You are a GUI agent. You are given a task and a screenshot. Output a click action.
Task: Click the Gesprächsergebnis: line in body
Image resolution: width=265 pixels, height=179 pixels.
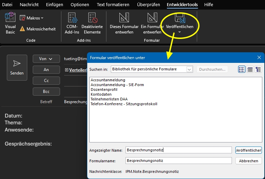click(x=28, y=144)
